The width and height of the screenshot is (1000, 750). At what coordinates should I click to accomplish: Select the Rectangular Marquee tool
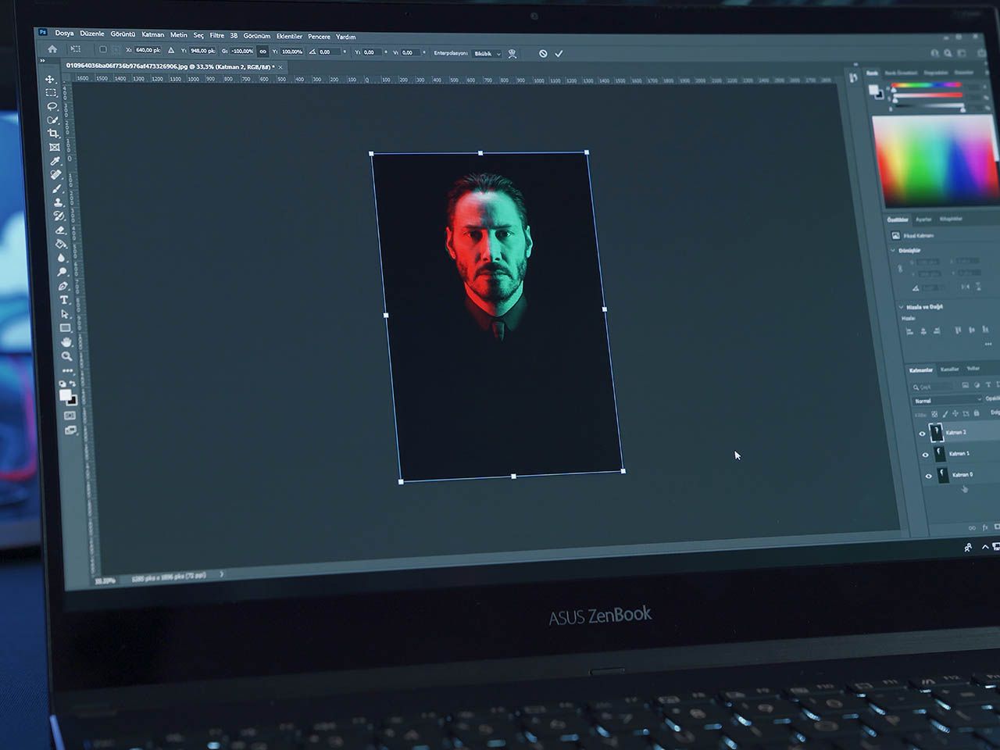pos(52,93)
